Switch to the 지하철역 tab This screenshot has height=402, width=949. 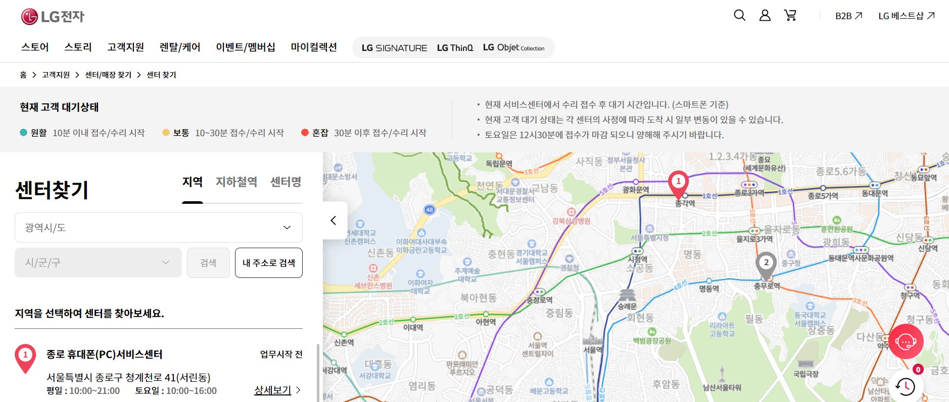pyautogui.click(x=236, y=182)
